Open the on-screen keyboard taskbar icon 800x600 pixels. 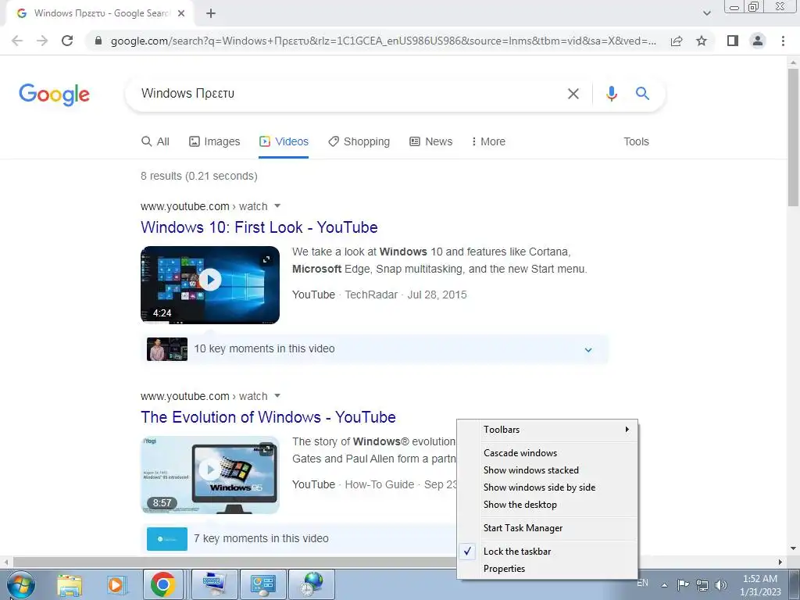214,584
